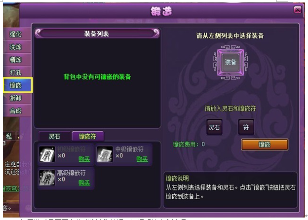This screenshot has width=308, height=220.
Task: Click the orange 镶嵌 button
Action: [x=265, y=145]
